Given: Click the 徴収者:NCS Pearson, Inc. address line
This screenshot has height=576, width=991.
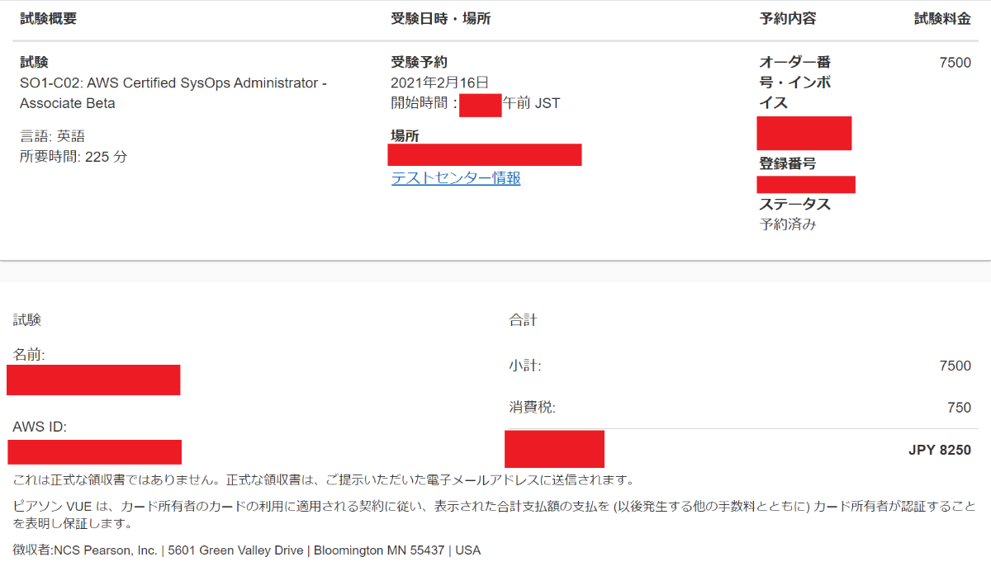Looking at the screenshot, I should (247, 550).
